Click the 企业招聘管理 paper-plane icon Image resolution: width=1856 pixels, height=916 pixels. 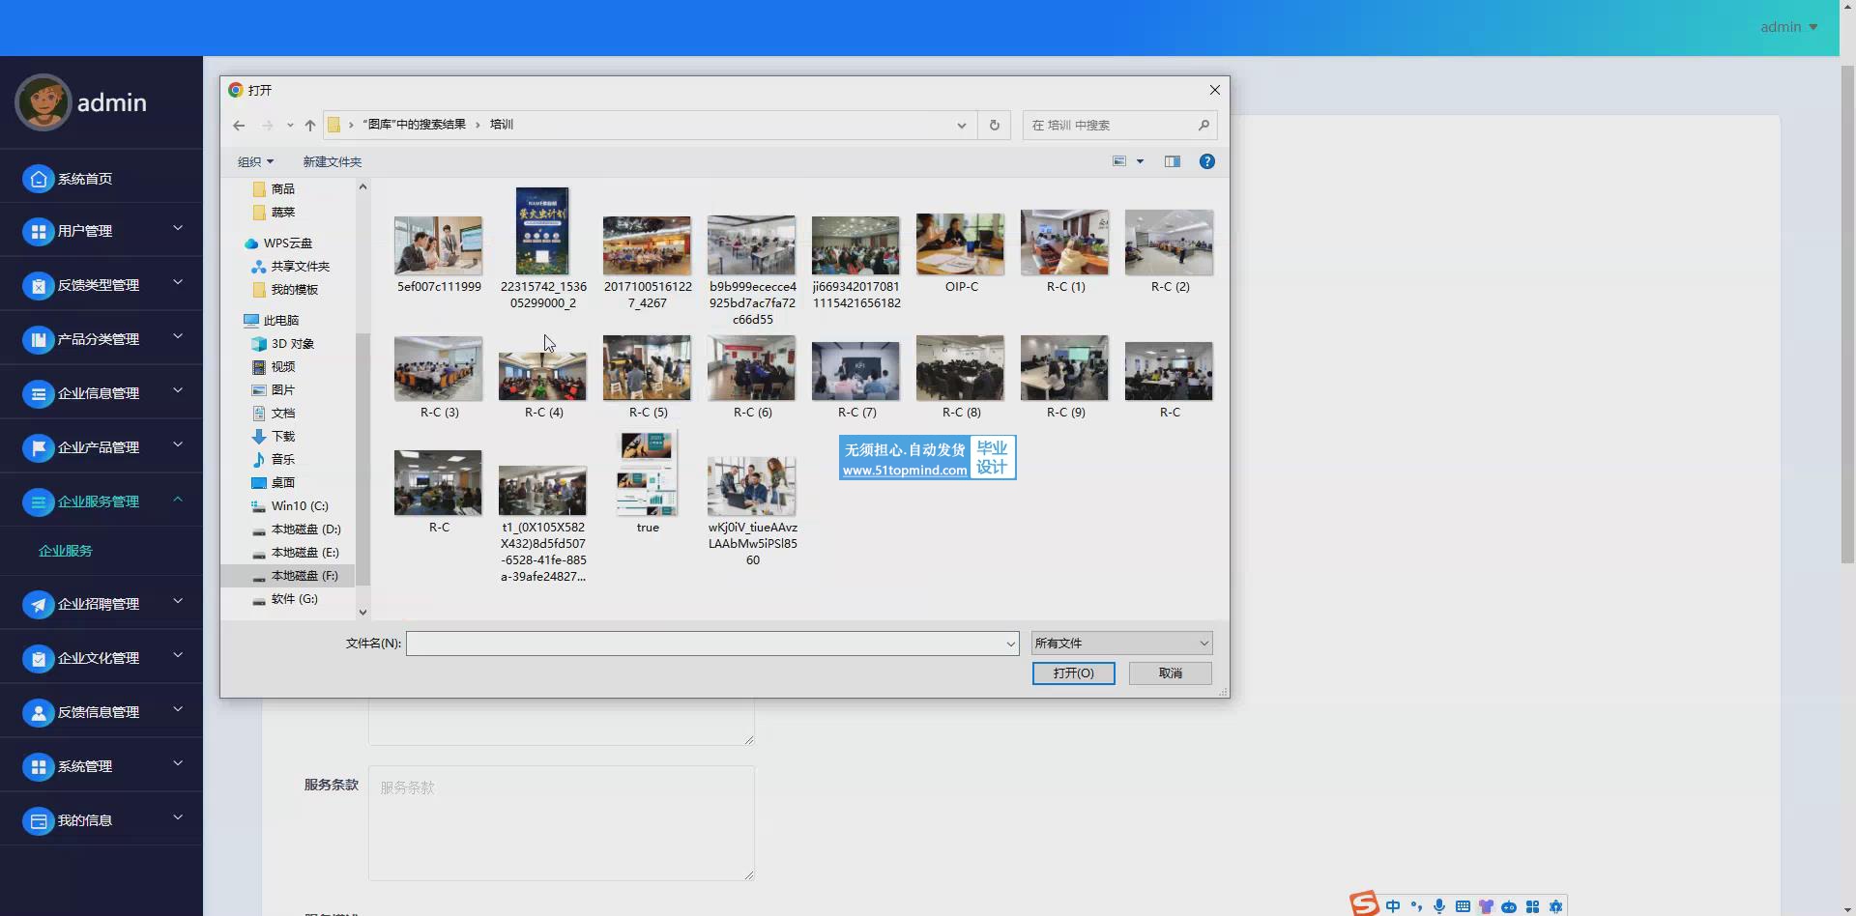(x=38, y=605)
